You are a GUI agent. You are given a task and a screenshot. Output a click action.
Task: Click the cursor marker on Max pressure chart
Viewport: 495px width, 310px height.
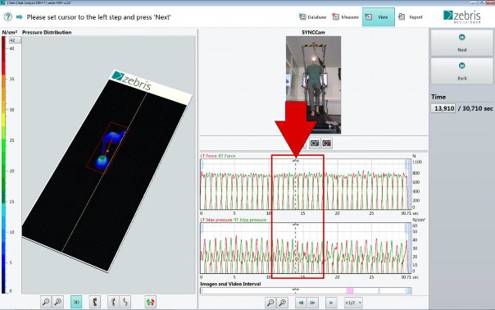click(x=296, y=225)
